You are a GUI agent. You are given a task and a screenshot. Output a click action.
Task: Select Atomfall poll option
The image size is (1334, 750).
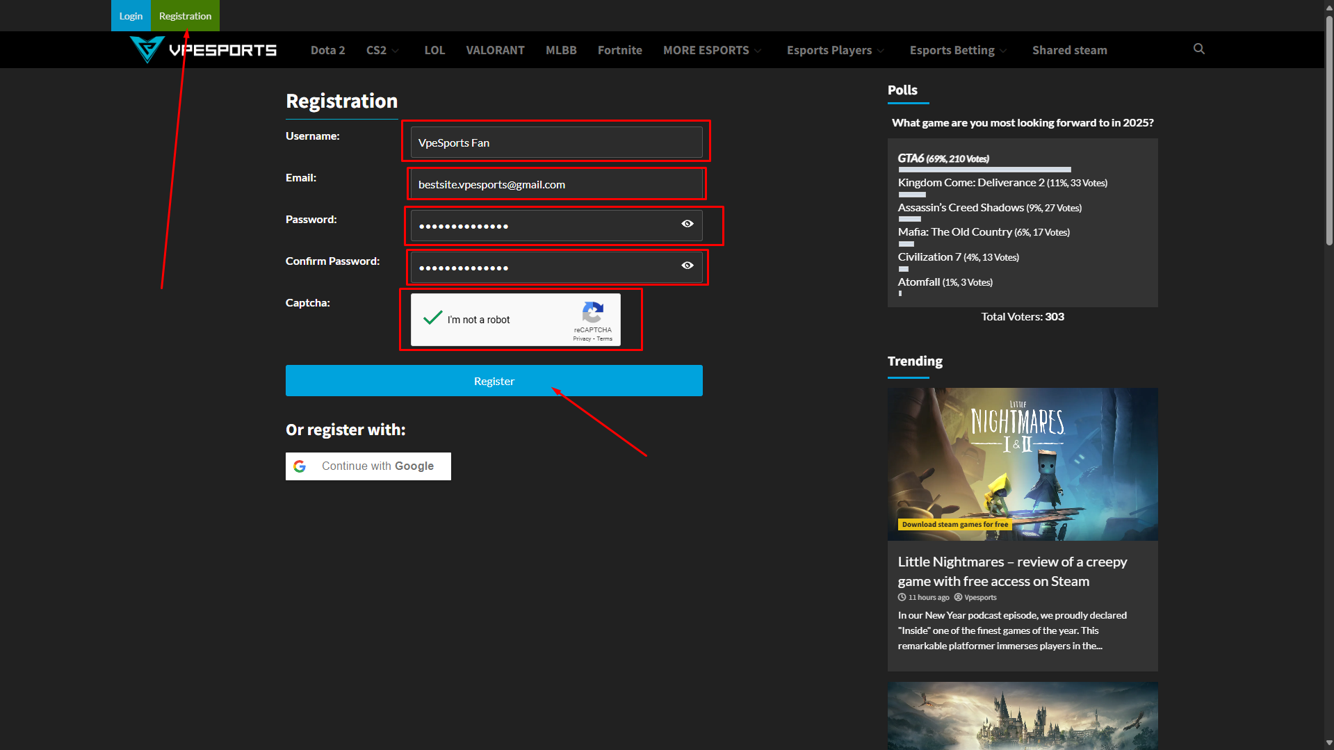(x=945, y=282)
